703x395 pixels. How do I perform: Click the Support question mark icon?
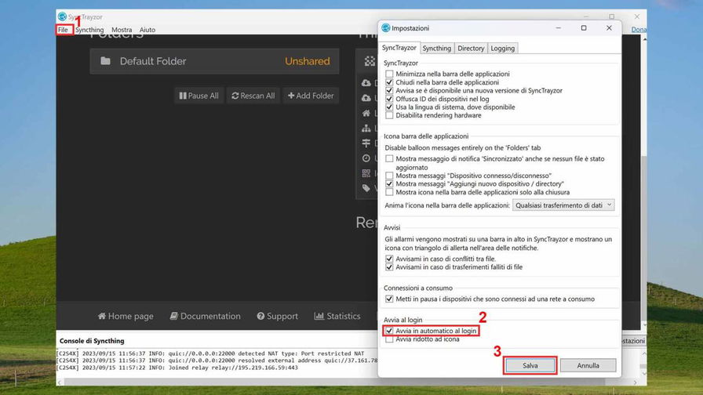pyautogui.click(x=260, y=316)
